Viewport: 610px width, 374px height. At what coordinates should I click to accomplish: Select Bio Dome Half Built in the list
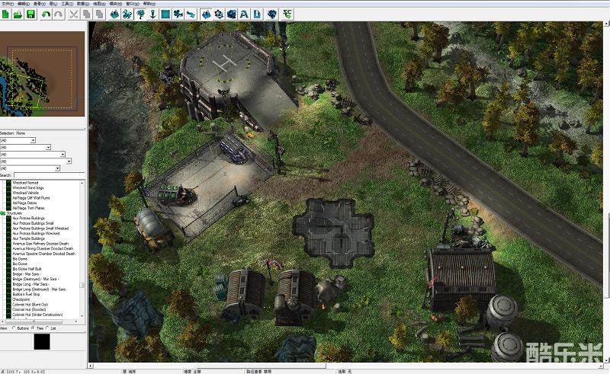[x=30, y=269]
